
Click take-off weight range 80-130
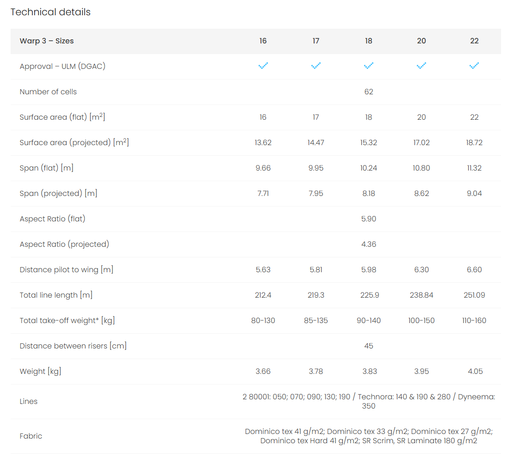263,321
